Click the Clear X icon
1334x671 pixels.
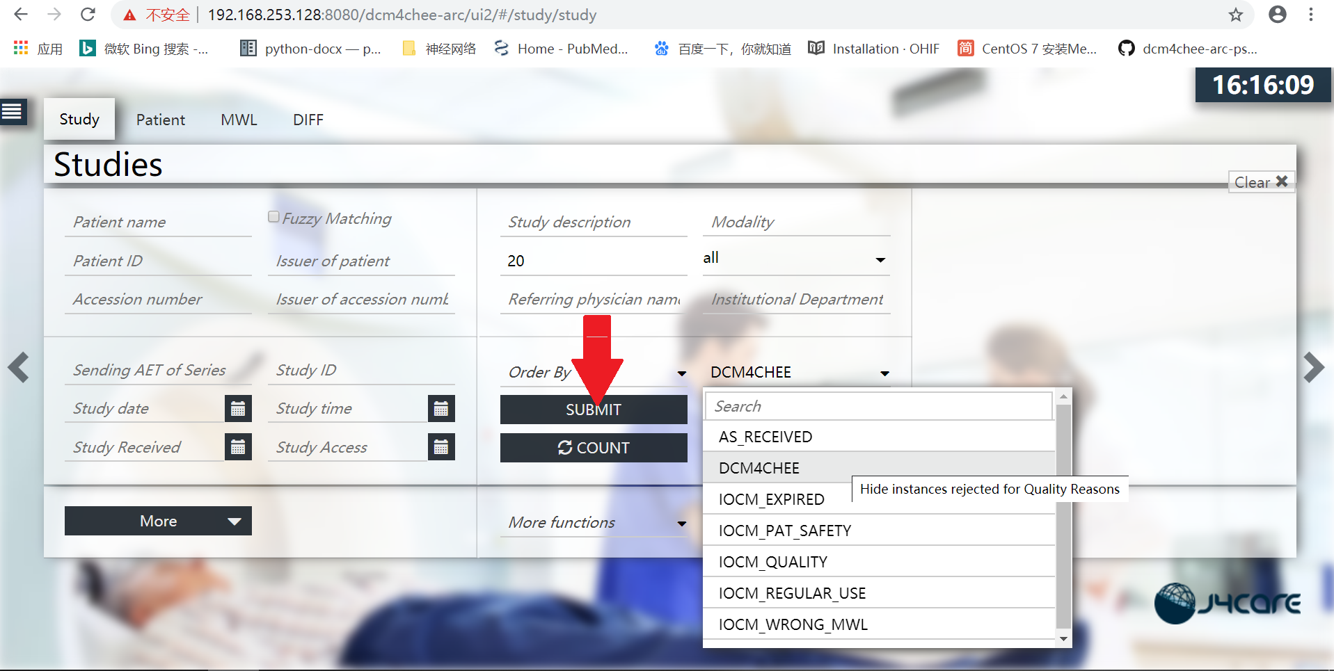[1283, 181]
